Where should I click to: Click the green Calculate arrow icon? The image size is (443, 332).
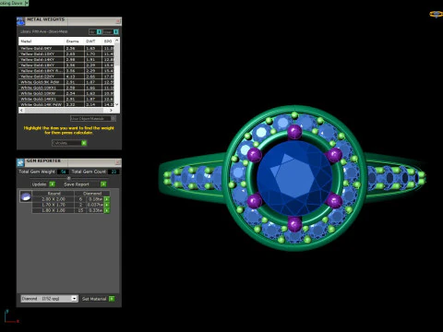84,143
